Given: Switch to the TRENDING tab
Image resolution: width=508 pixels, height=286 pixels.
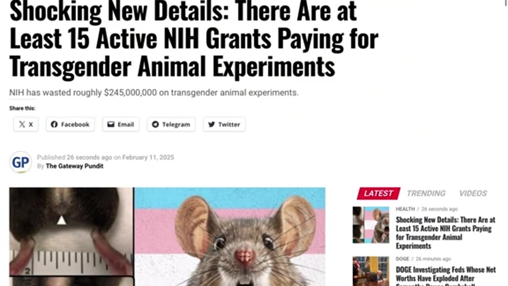Looking at the screenshot, I should pyautogui.click(x=426, y=193).
